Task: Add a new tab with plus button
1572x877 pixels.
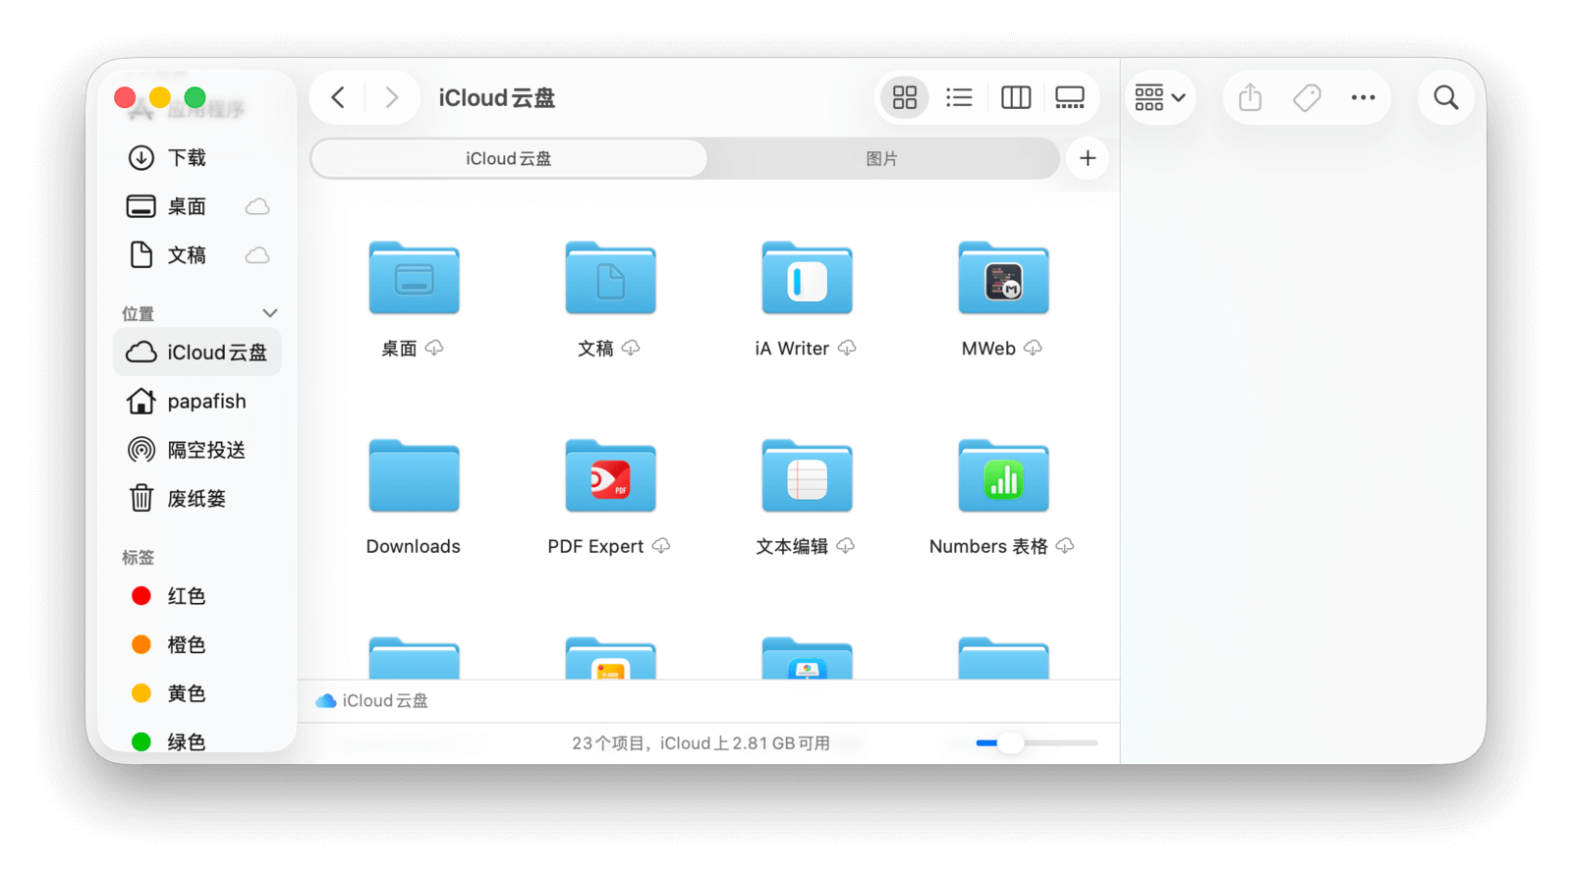Action: pos(1088,158)
